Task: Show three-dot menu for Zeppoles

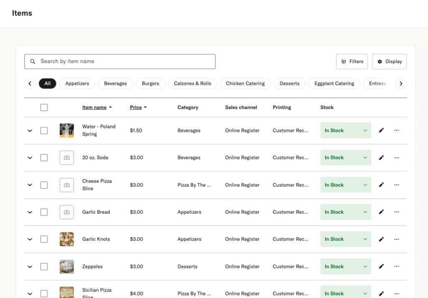Action: pyautogui.click(x=397, y=266)
